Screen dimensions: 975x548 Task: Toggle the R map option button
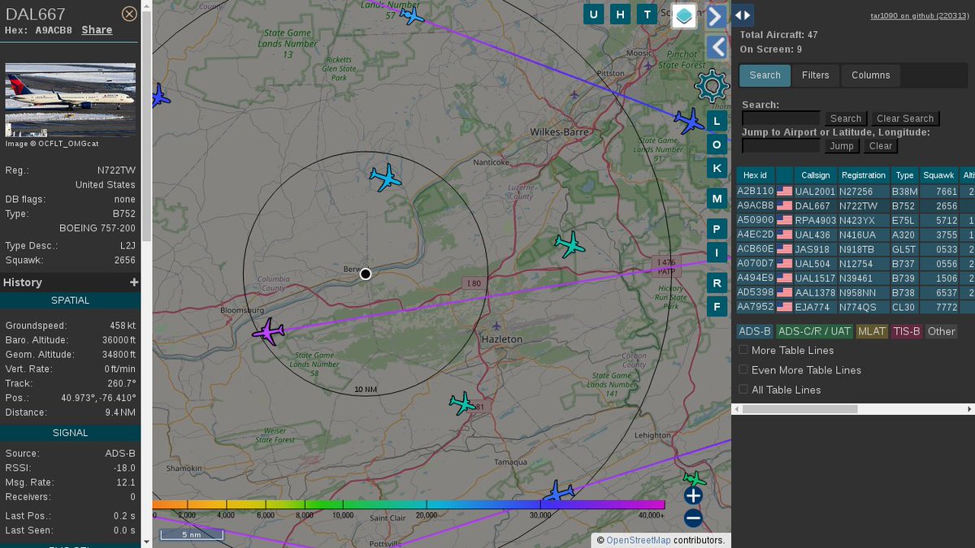716,283
